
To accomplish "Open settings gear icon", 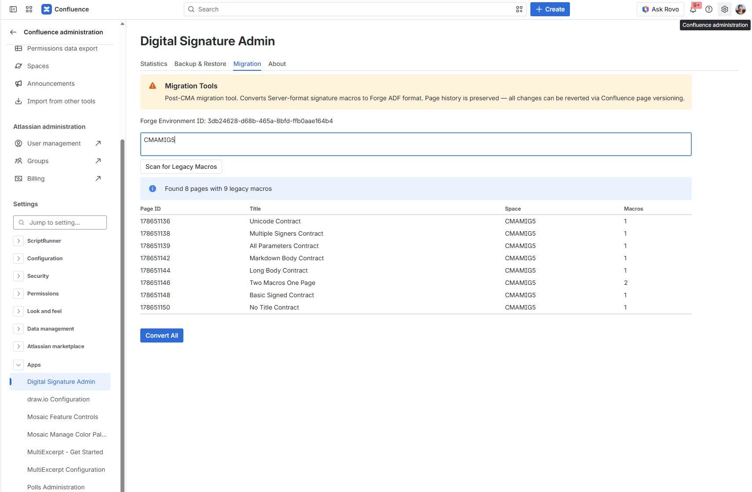I will tap(725, 9).
